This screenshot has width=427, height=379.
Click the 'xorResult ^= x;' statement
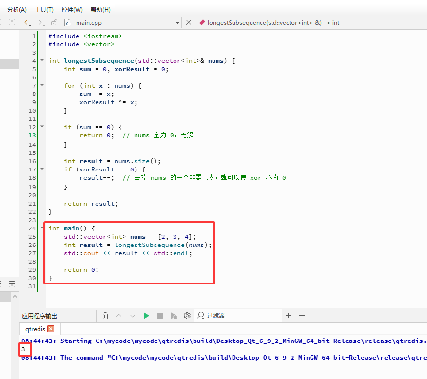click(x=108, y=102)
